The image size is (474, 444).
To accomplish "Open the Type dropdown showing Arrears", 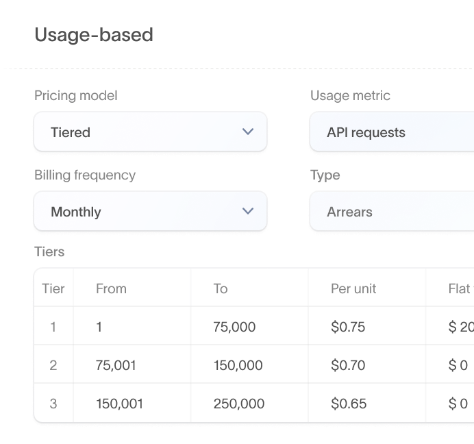I will tap(391, 212).
